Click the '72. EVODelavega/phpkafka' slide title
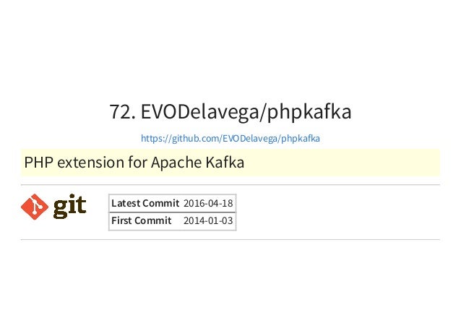The height and width of the screenshot is (336, 461). 231,112
